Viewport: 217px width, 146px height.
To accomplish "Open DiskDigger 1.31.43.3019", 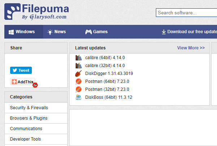I will (x=109, y=74).
